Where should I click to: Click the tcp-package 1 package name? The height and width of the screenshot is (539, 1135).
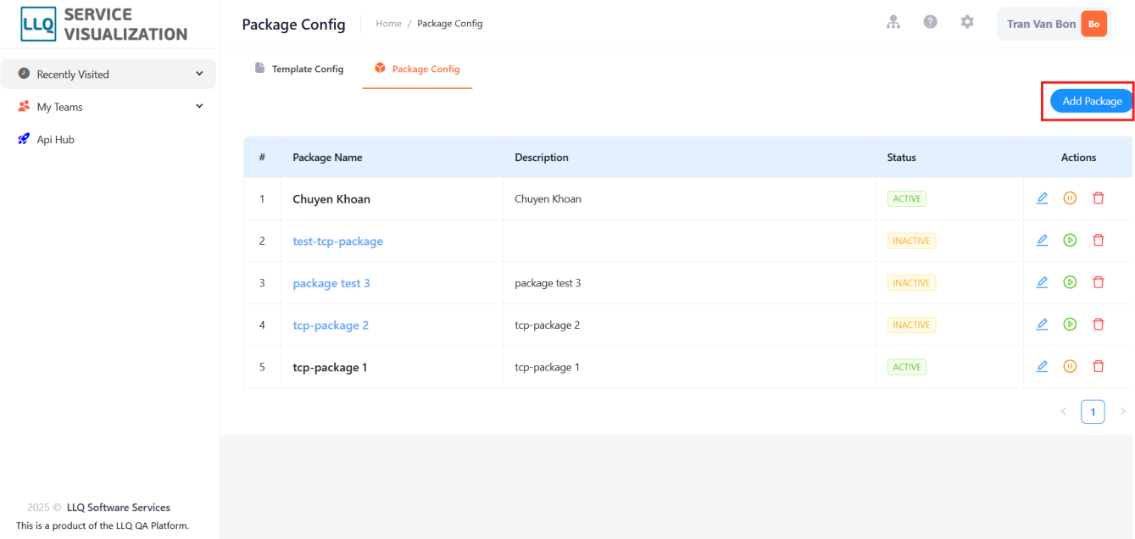[x=330, y=368]
